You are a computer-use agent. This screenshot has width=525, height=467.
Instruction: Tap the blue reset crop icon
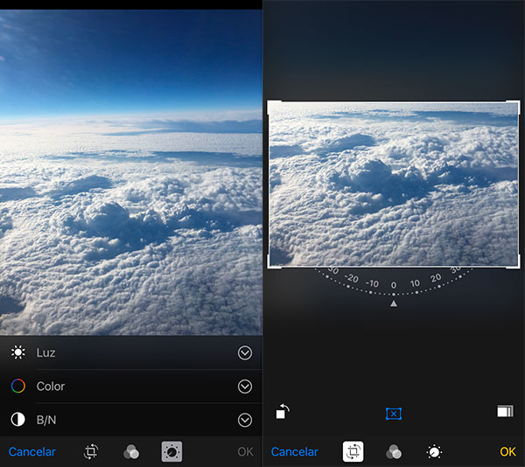(394, 414)
